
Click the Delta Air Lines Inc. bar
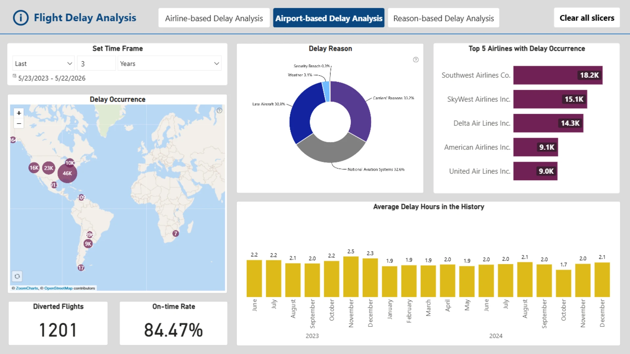tap(548, 123)
